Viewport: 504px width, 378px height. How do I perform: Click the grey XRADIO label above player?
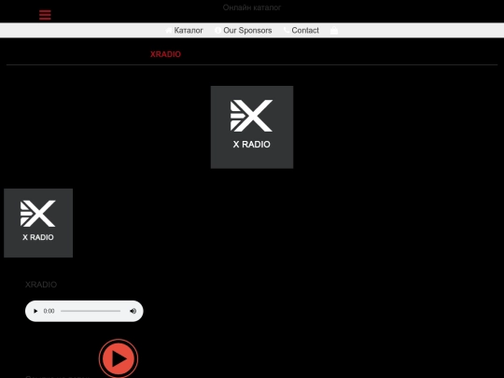click(x=41, y=285)
